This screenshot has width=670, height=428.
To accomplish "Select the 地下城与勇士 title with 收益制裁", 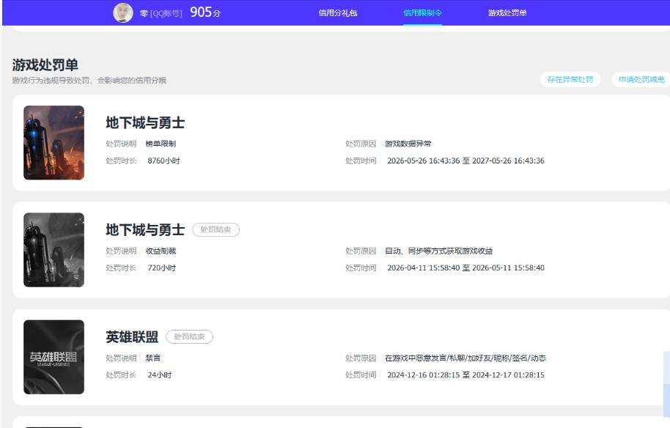I will [145, 230].
